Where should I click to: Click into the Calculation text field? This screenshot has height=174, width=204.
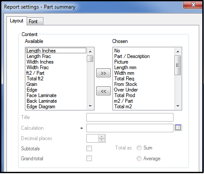point(130,128)
